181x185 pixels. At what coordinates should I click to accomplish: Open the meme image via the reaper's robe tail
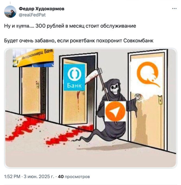(x=89, y=137)
